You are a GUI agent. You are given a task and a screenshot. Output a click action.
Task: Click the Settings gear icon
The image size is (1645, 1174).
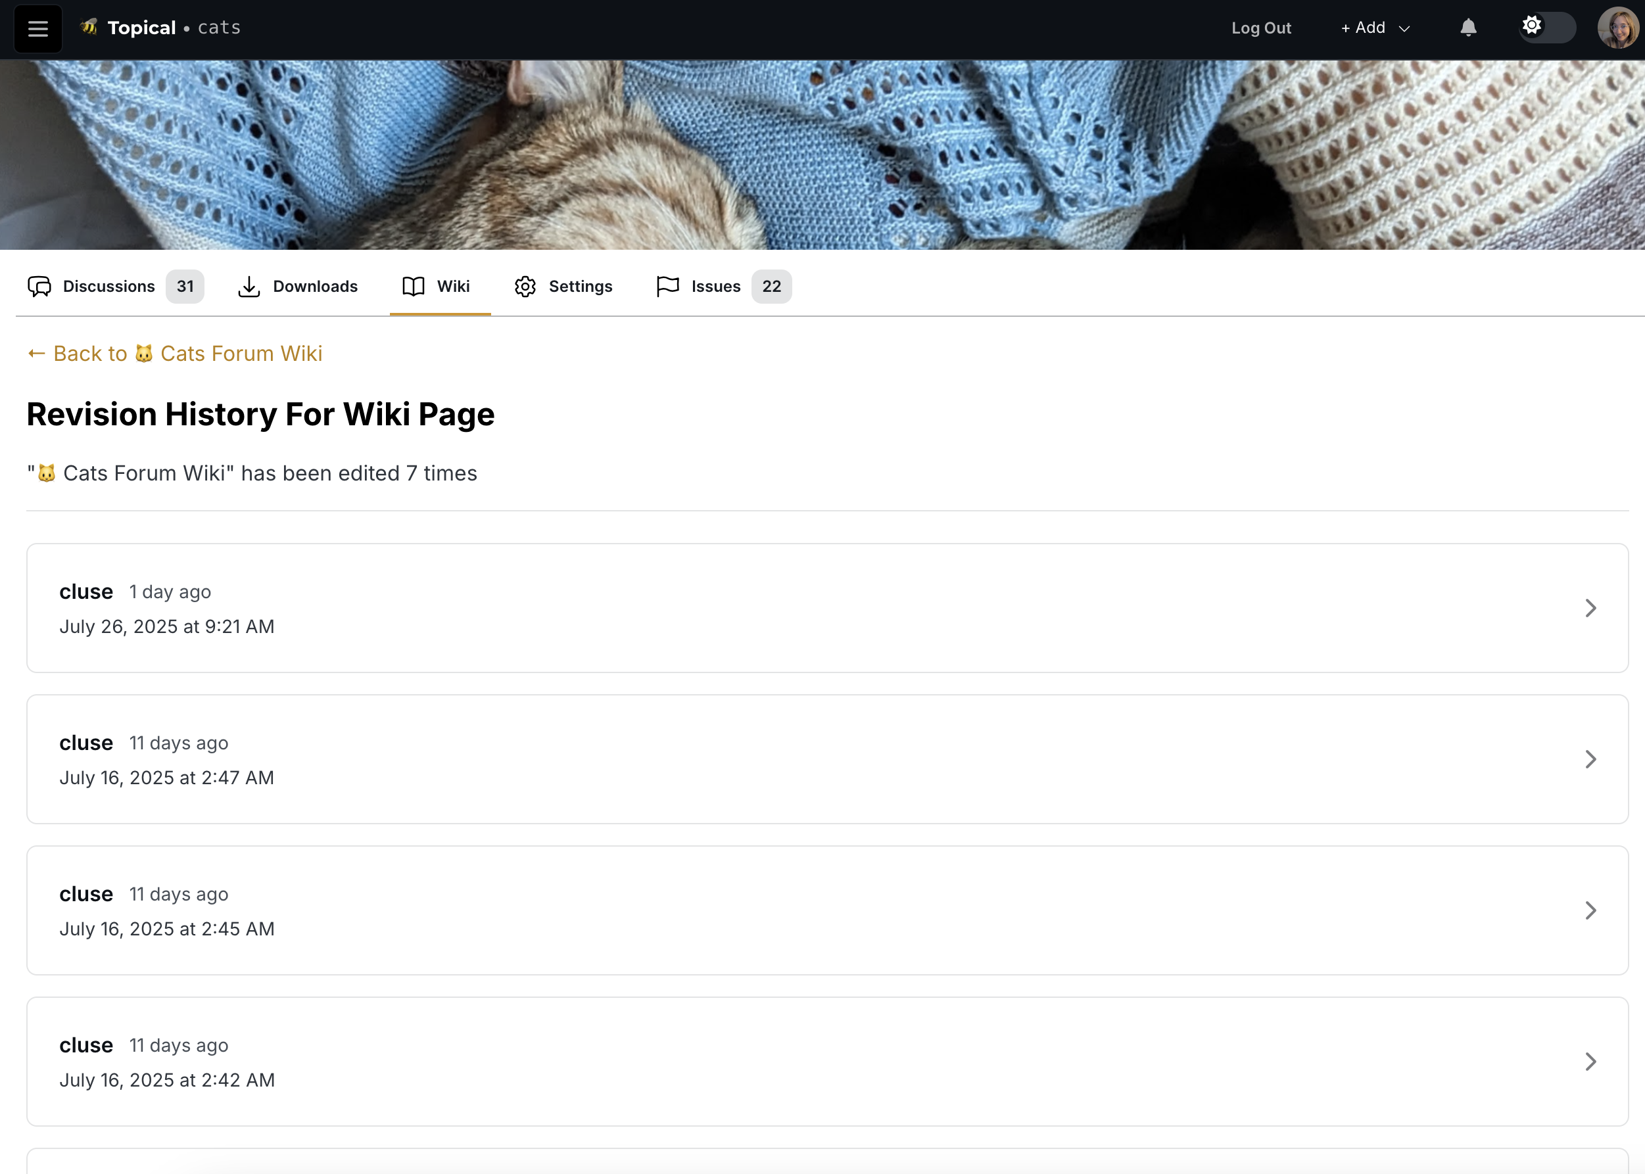tap(525, 287)
